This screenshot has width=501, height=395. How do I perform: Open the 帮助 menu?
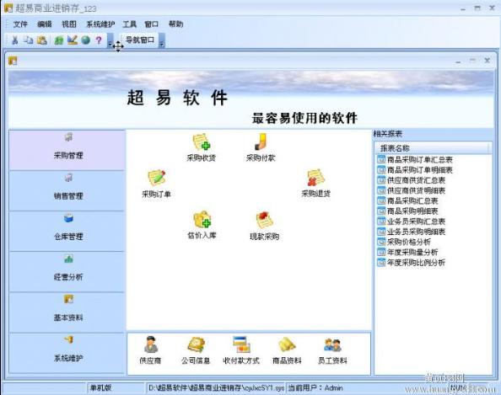tap(175, 24)
